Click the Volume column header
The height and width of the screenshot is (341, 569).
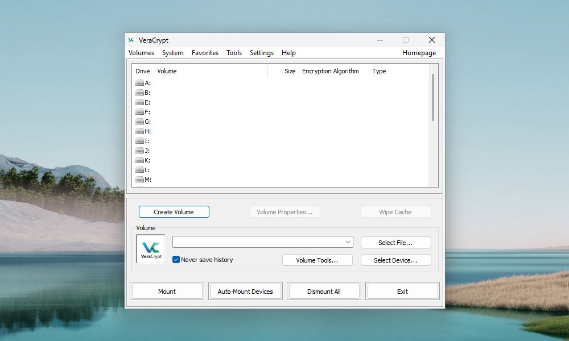pos(211,71)
